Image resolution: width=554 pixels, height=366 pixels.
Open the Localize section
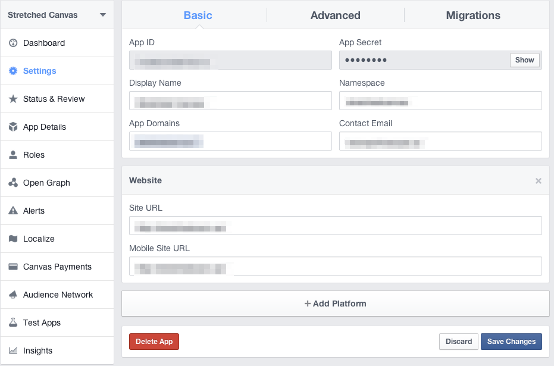(57, 239)
